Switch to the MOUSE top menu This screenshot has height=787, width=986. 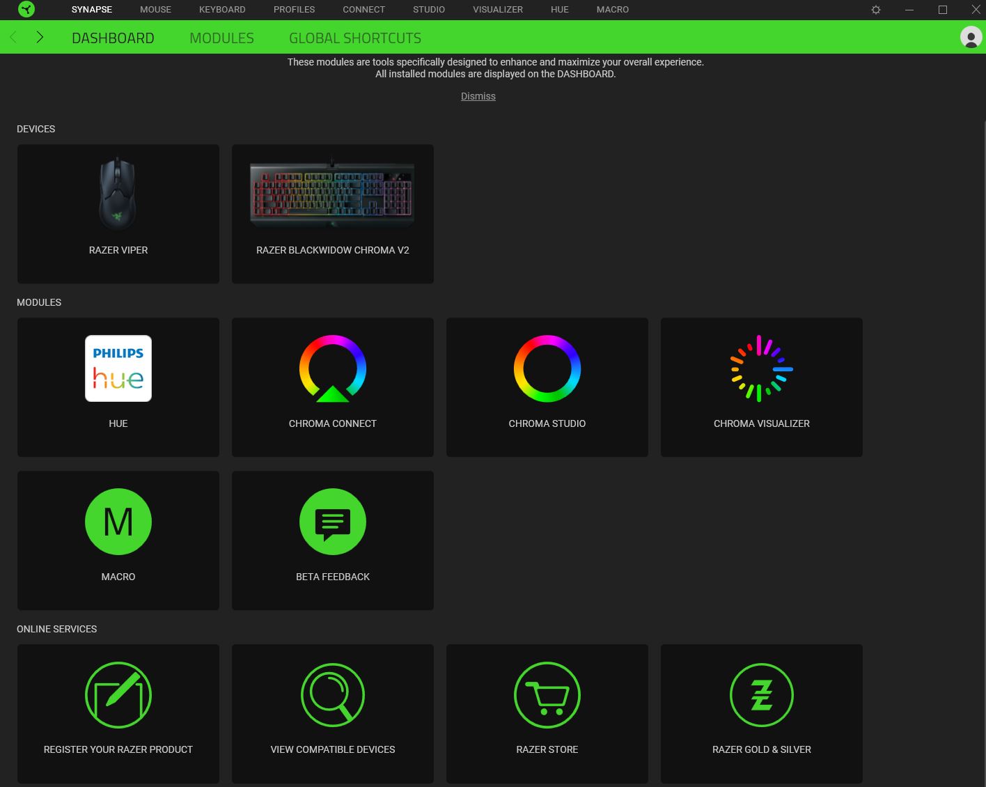pyautogui.click(x=155, y=9)
